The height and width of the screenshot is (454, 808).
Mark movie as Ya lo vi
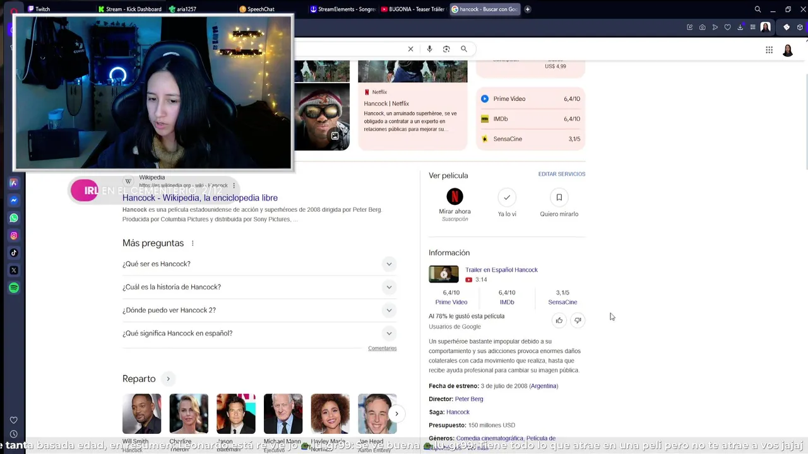click(x=507, y=197)
